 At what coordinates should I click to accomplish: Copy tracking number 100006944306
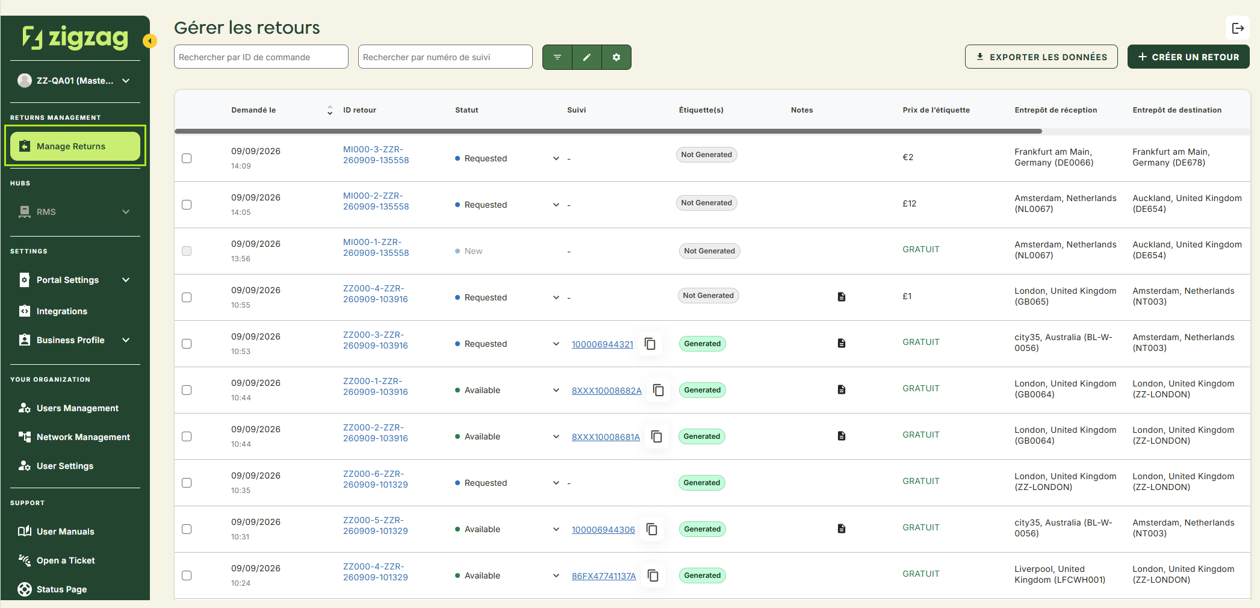pyautogui.click(x=652, y=529)
